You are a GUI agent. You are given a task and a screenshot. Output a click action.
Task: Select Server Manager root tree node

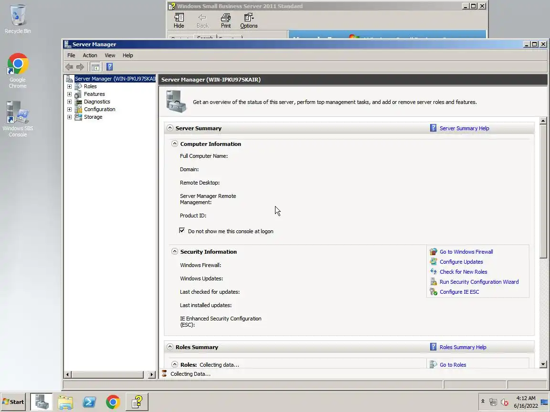pyautogui.click(x=115, y=79)
